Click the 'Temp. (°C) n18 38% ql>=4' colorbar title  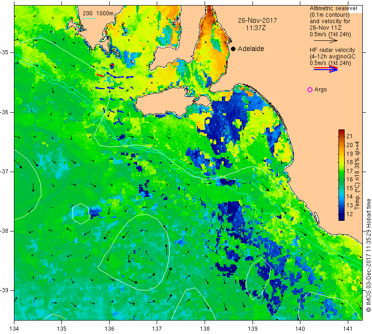[x=357, y=175]
